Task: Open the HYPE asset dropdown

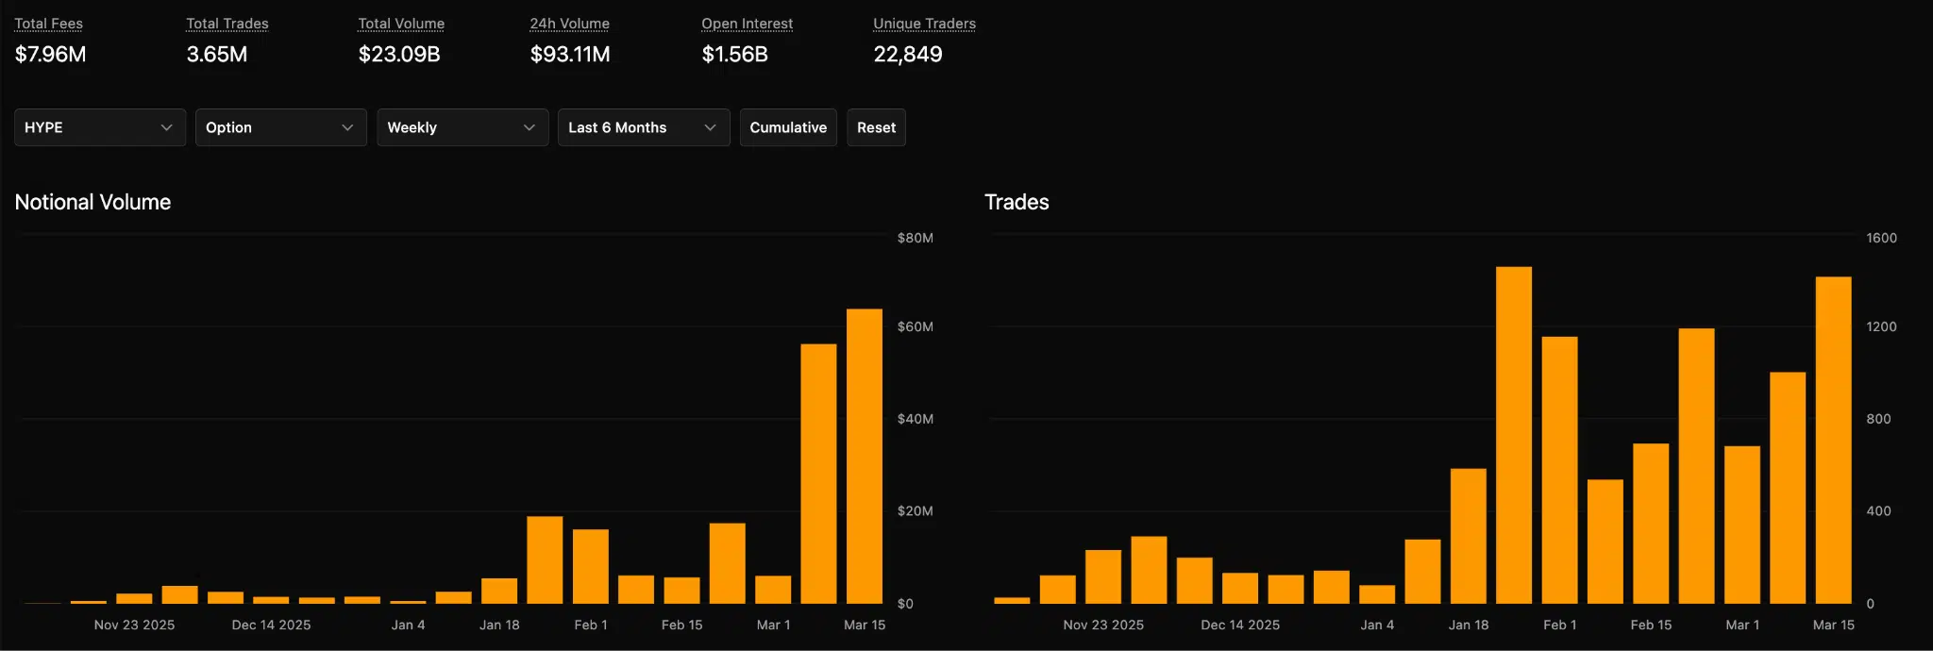Action: [x=99, y=127]
